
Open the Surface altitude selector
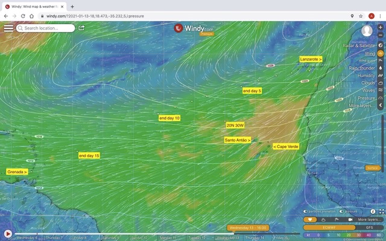(x=373, y=167)
